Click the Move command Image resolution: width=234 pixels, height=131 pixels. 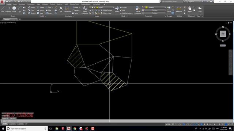pos(31,7)
